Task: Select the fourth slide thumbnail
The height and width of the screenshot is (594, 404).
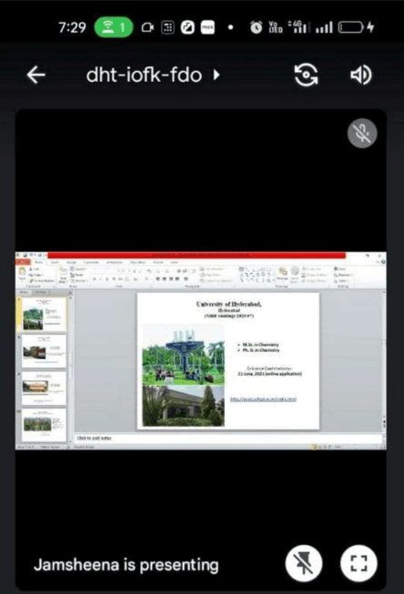Action: click(x=44, y=425)
